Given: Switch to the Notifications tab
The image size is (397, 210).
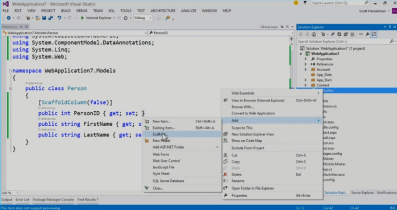Looking at the screenshot, I should [x=387, y=193].
